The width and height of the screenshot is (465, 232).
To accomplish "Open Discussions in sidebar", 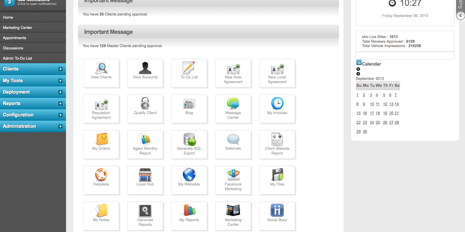I will [33, 48].
